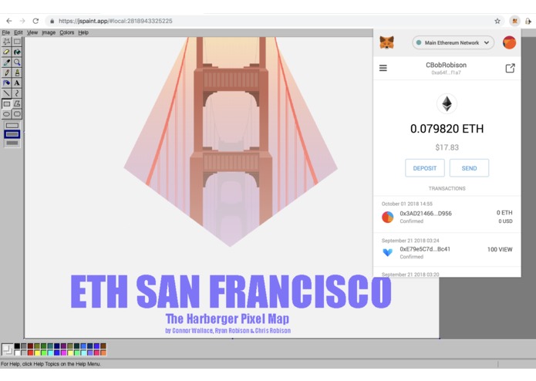Choose the Curve tool

pyautogui.click(x=17, y=93)
